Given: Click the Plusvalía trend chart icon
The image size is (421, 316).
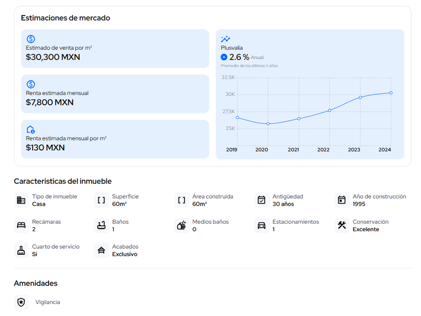Looking at the screenshot, I should tap(226, 39).
